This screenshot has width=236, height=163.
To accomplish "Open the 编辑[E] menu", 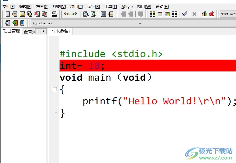I will tap(25, 7).
